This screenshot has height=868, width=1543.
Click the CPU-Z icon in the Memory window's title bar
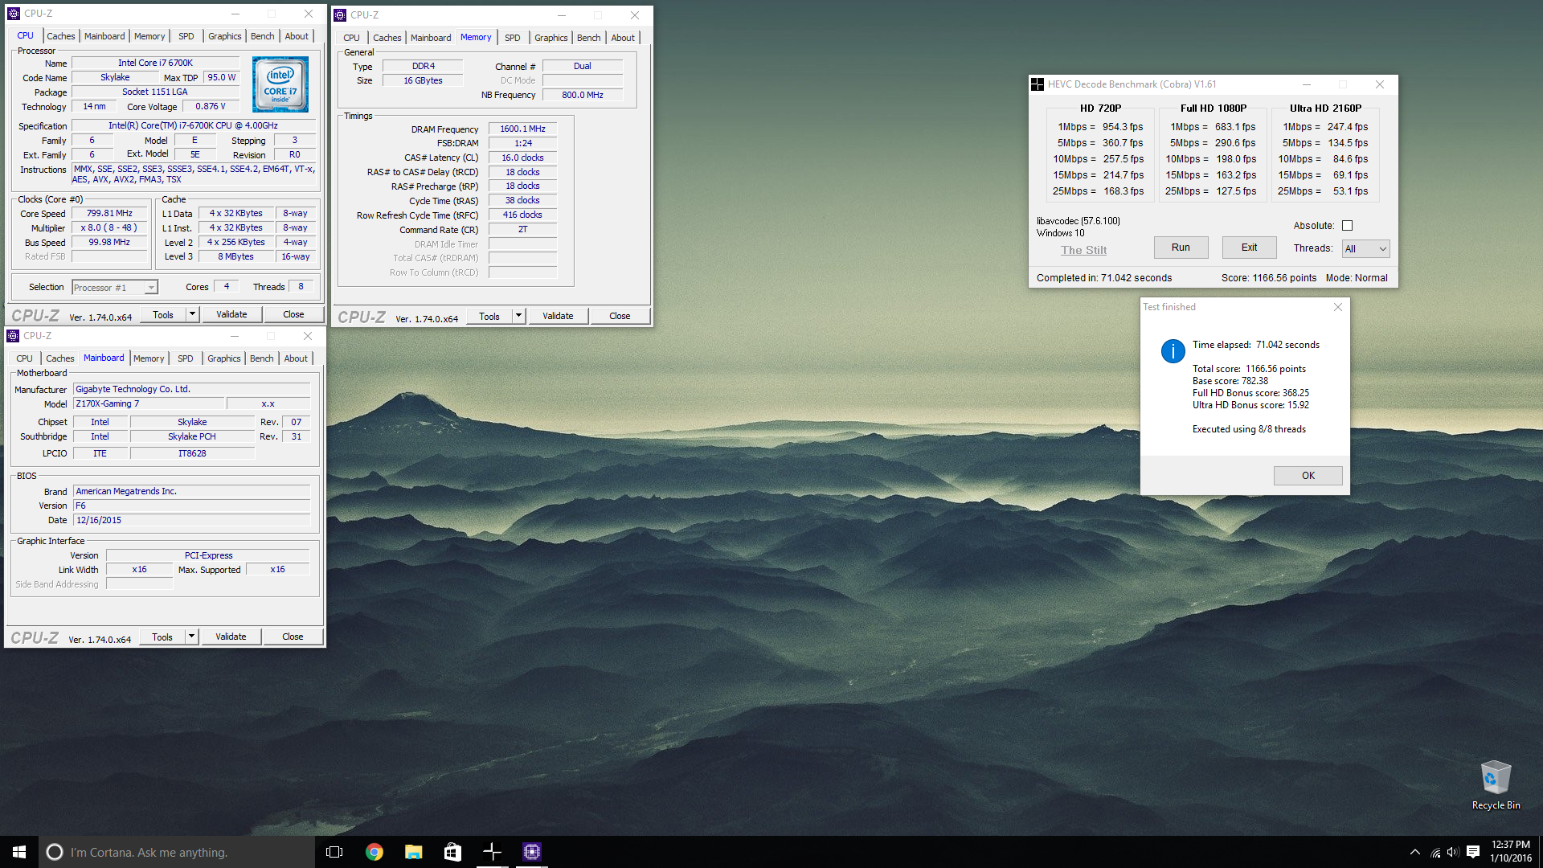click(340, 15)
